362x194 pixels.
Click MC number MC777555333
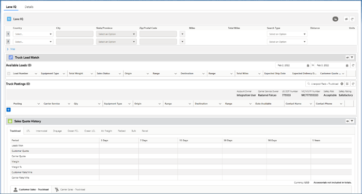tap(310, 95)
